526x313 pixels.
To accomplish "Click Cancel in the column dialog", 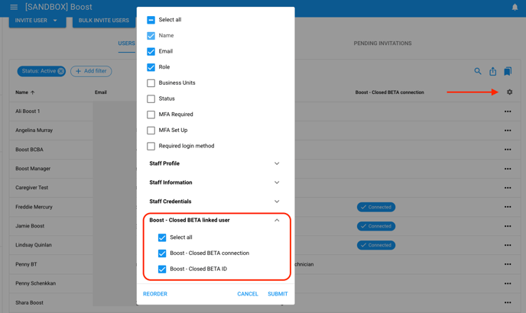I will point(247,294).
